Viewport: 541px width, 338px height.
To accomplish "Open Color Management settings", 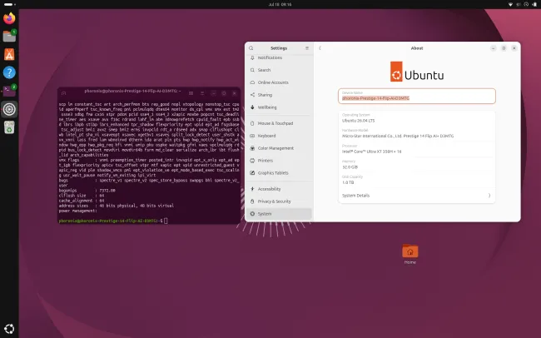I will 279,148.
